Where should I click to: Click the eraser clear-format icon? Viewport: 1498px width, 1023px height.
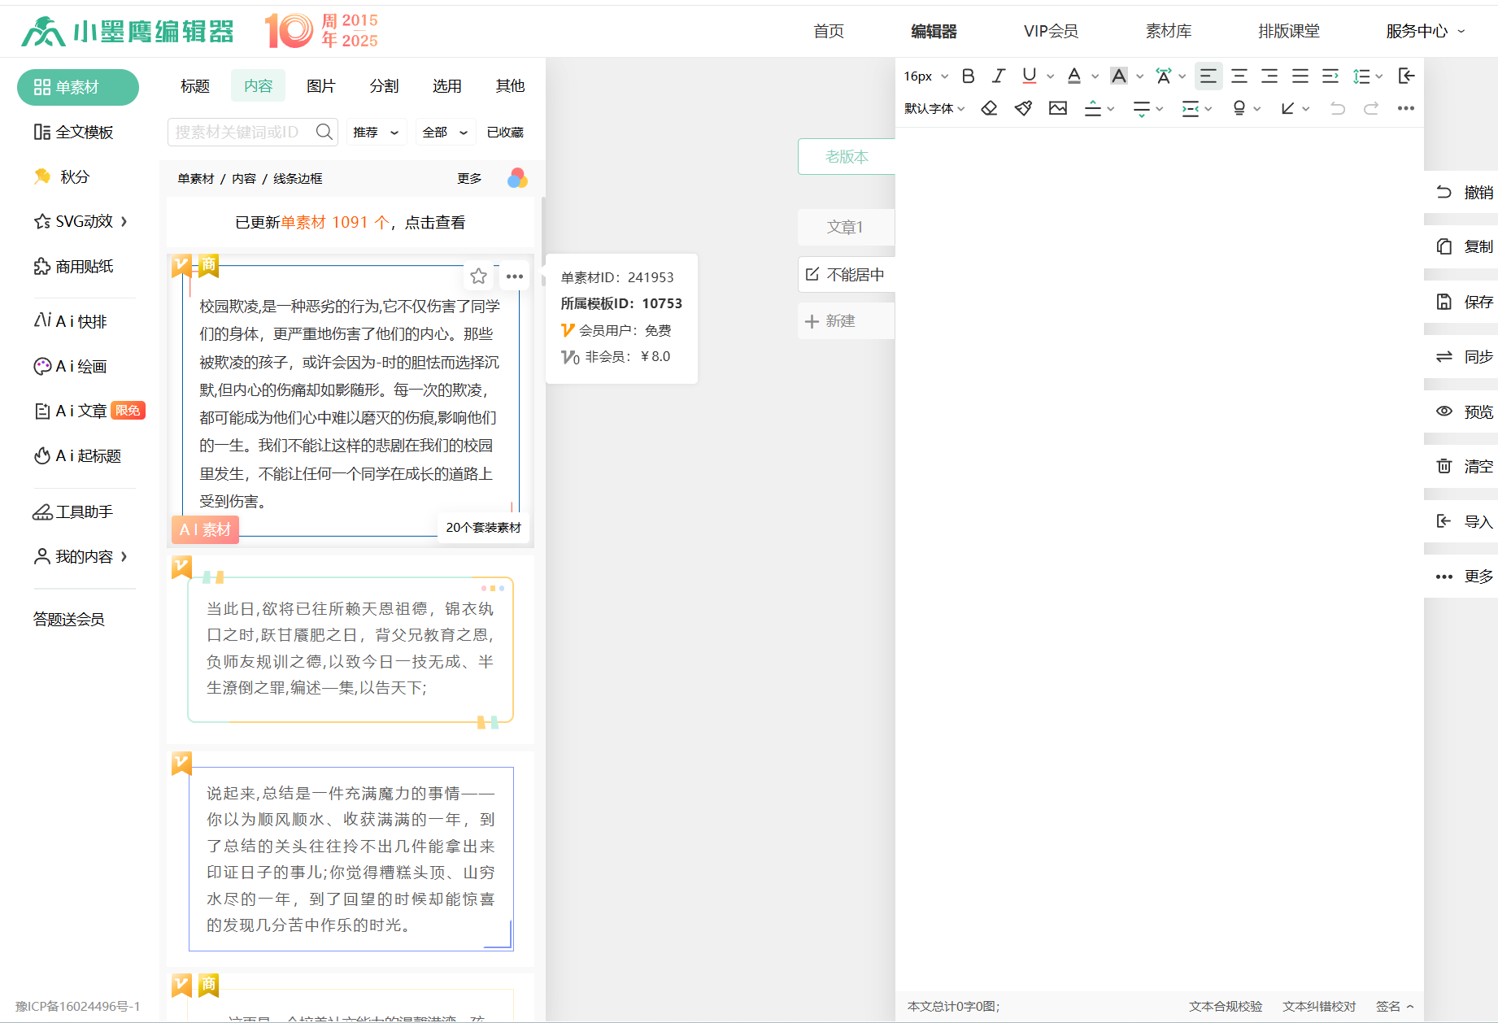point(989,108)
